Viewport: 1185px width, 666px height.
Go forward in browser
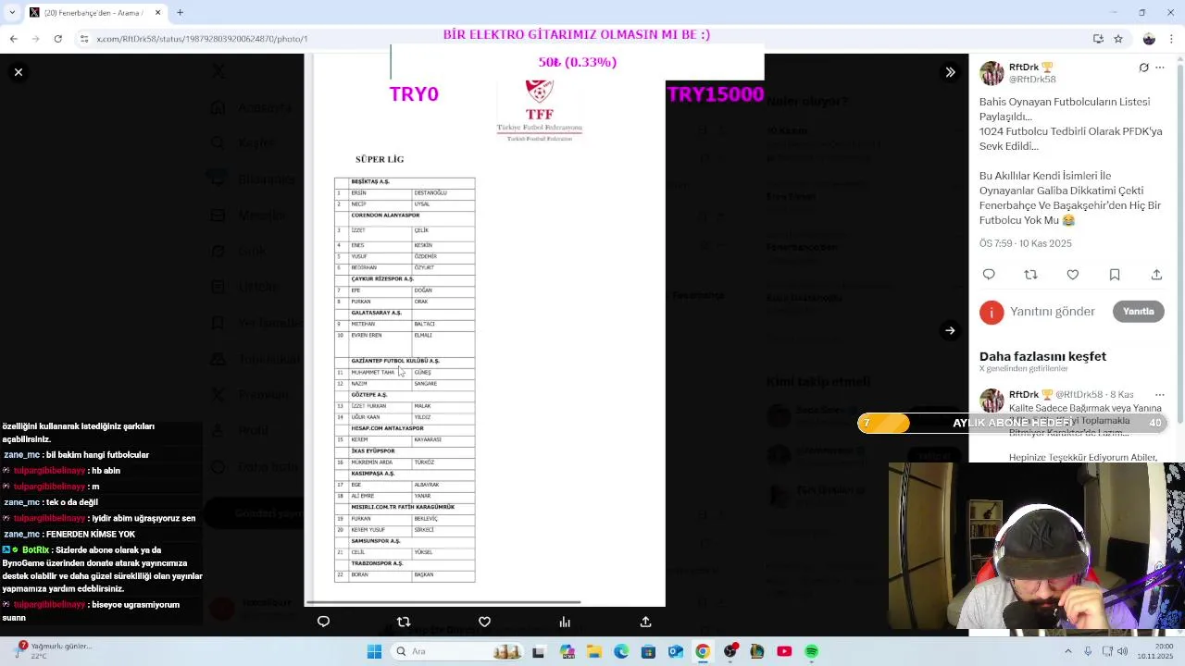click(35, 38)
